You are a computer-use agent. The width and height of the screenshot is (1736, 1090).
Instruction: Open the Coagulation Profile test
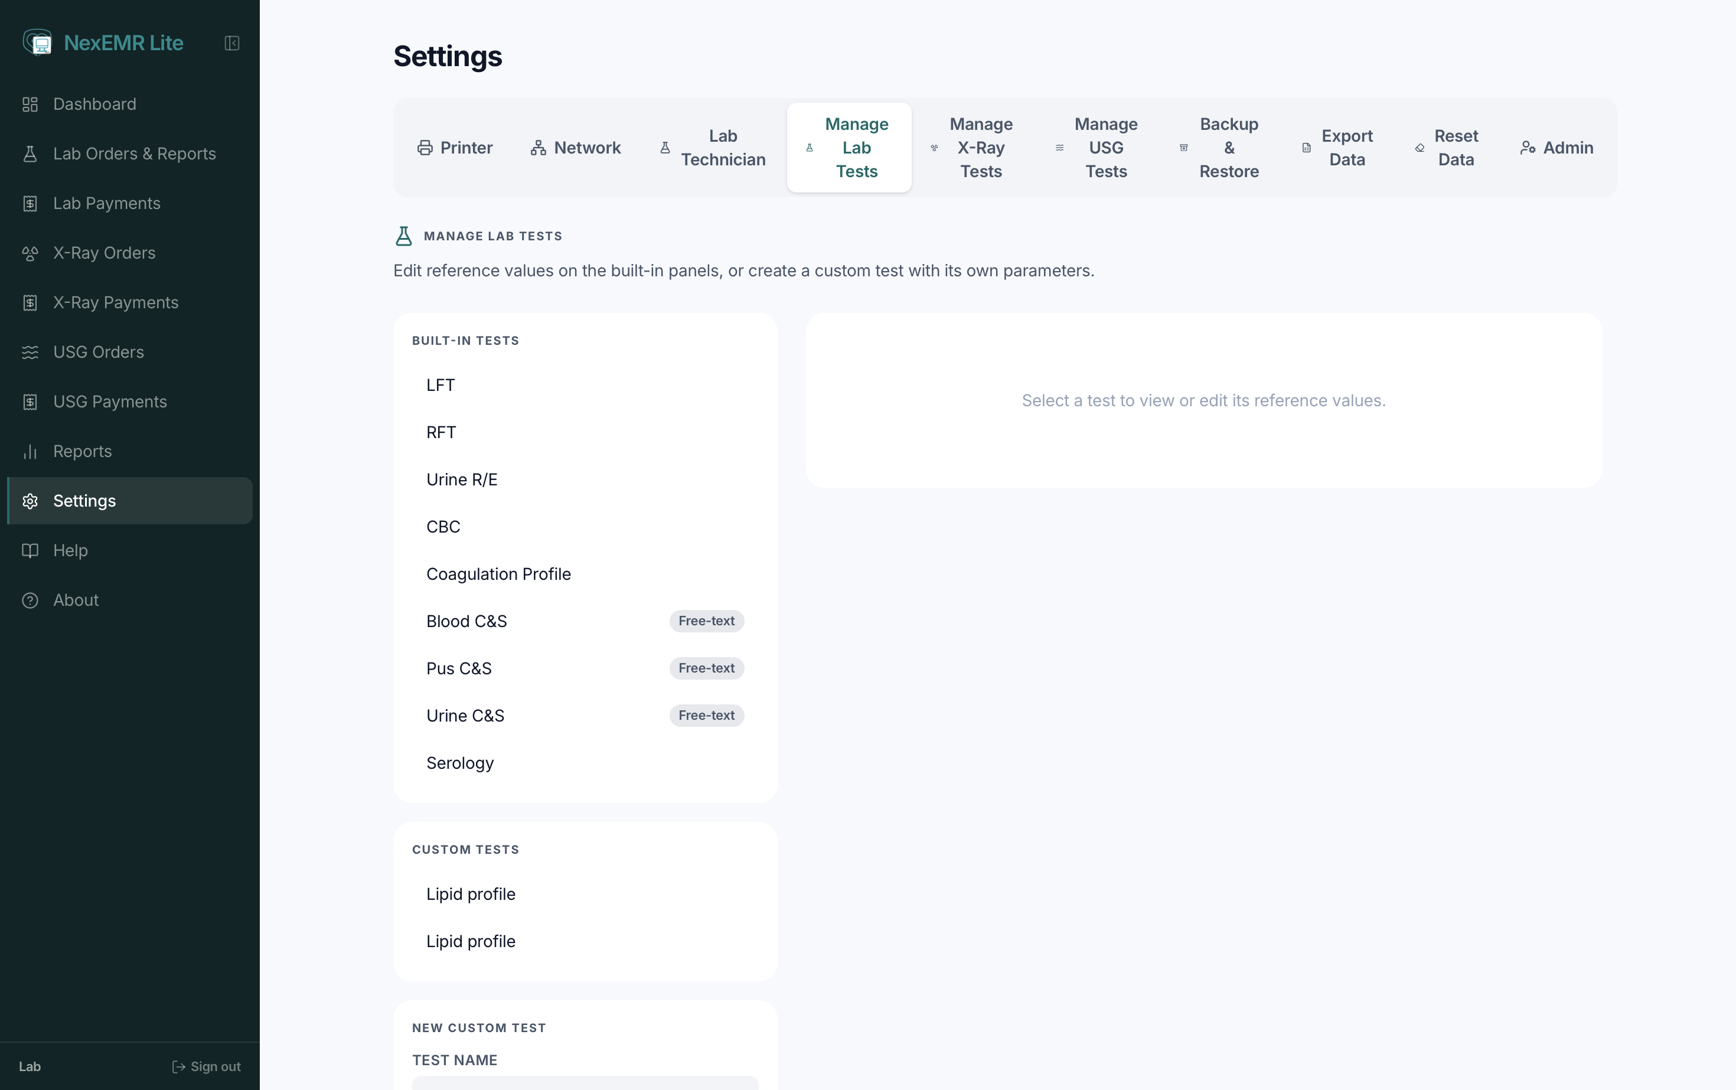click(585, 574)
